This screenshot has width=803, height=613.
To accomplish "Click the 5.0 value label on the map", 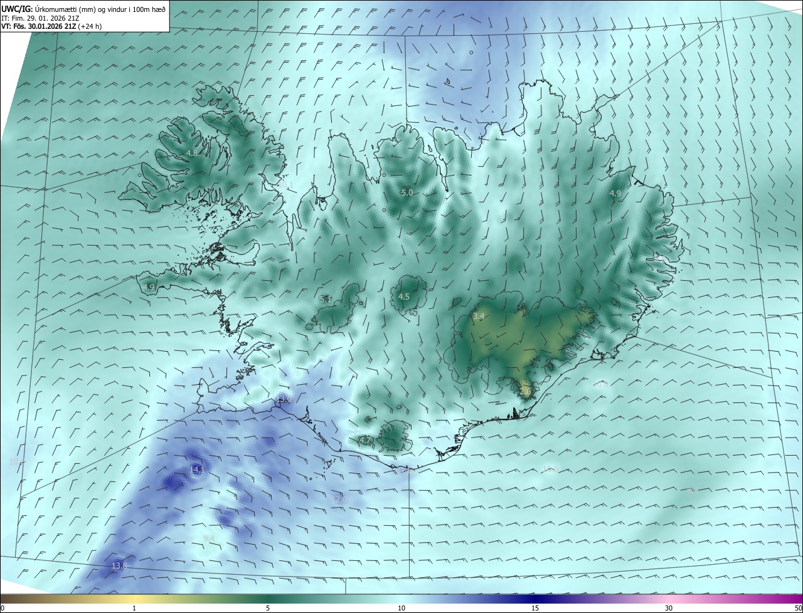I will [407, 193].
